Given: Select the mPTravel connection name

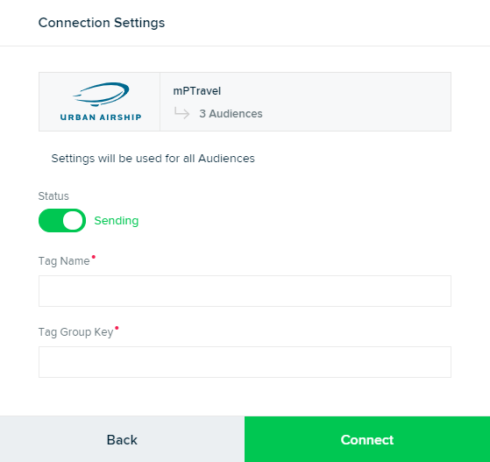Looking at the screenshot, I should (197, 91).
